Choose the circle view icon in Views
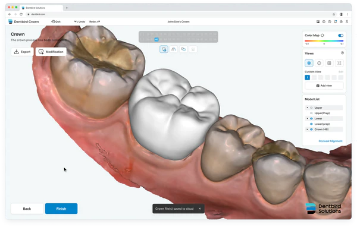This screenshot has width=357, height=227. coord(319,63)
